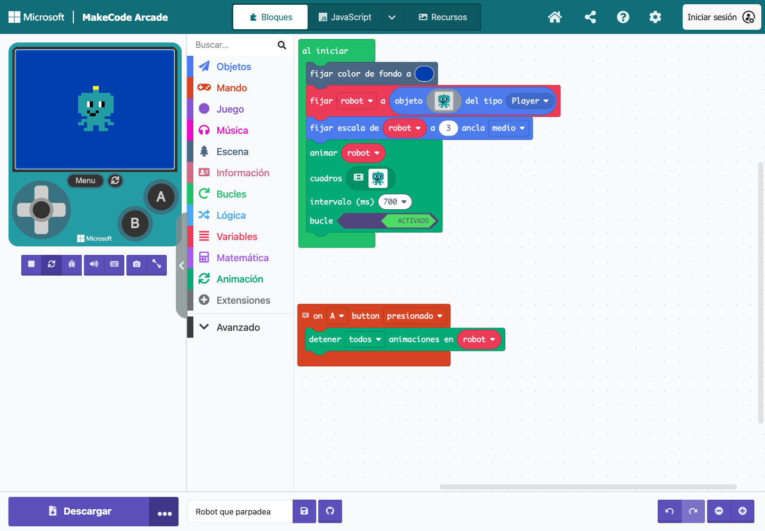765x531 pixels.
Task: Stop the simulator with the stop icon
Action: [x=31, y=264]
